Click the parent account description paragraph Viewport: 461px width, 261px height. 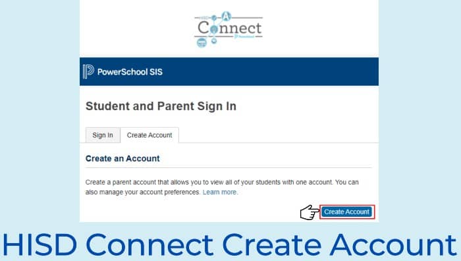(x=222, y=187)
